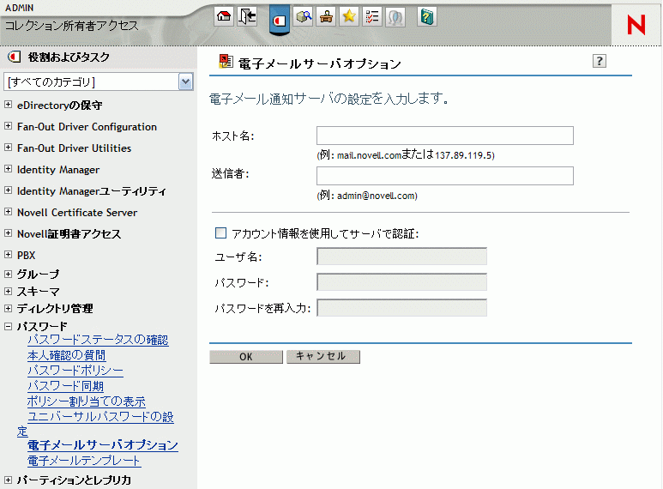The height and width of the screenshot is (489, 663).
Task: Open パスワード同期 link
Action: 65,386
